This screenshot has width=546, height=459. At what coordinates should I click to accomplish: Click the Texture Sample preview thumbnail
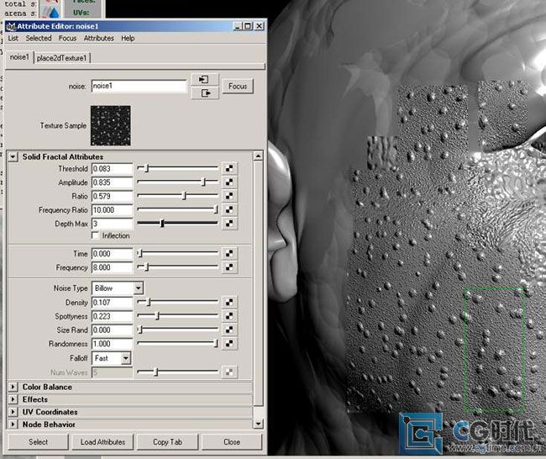click(x=111, y=124)
